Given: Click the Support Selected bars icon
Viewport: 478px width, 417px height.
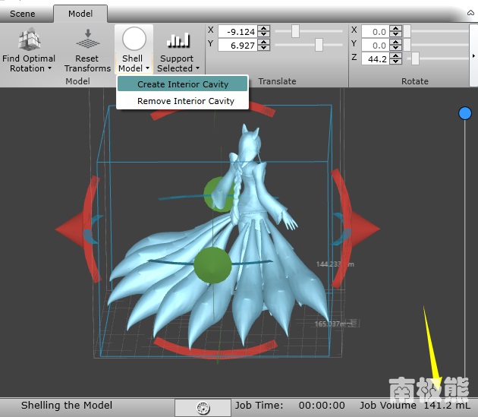Looking at the screenshot, I should tap(178, 40).
